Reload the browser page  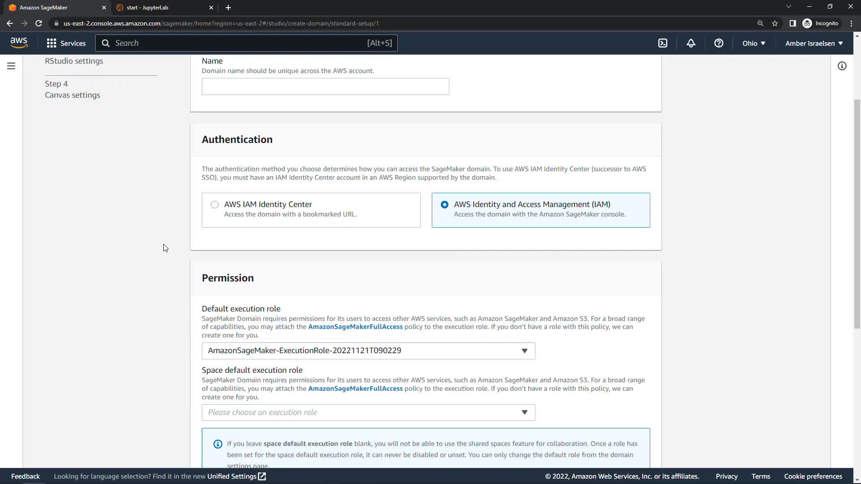(39, 23)
